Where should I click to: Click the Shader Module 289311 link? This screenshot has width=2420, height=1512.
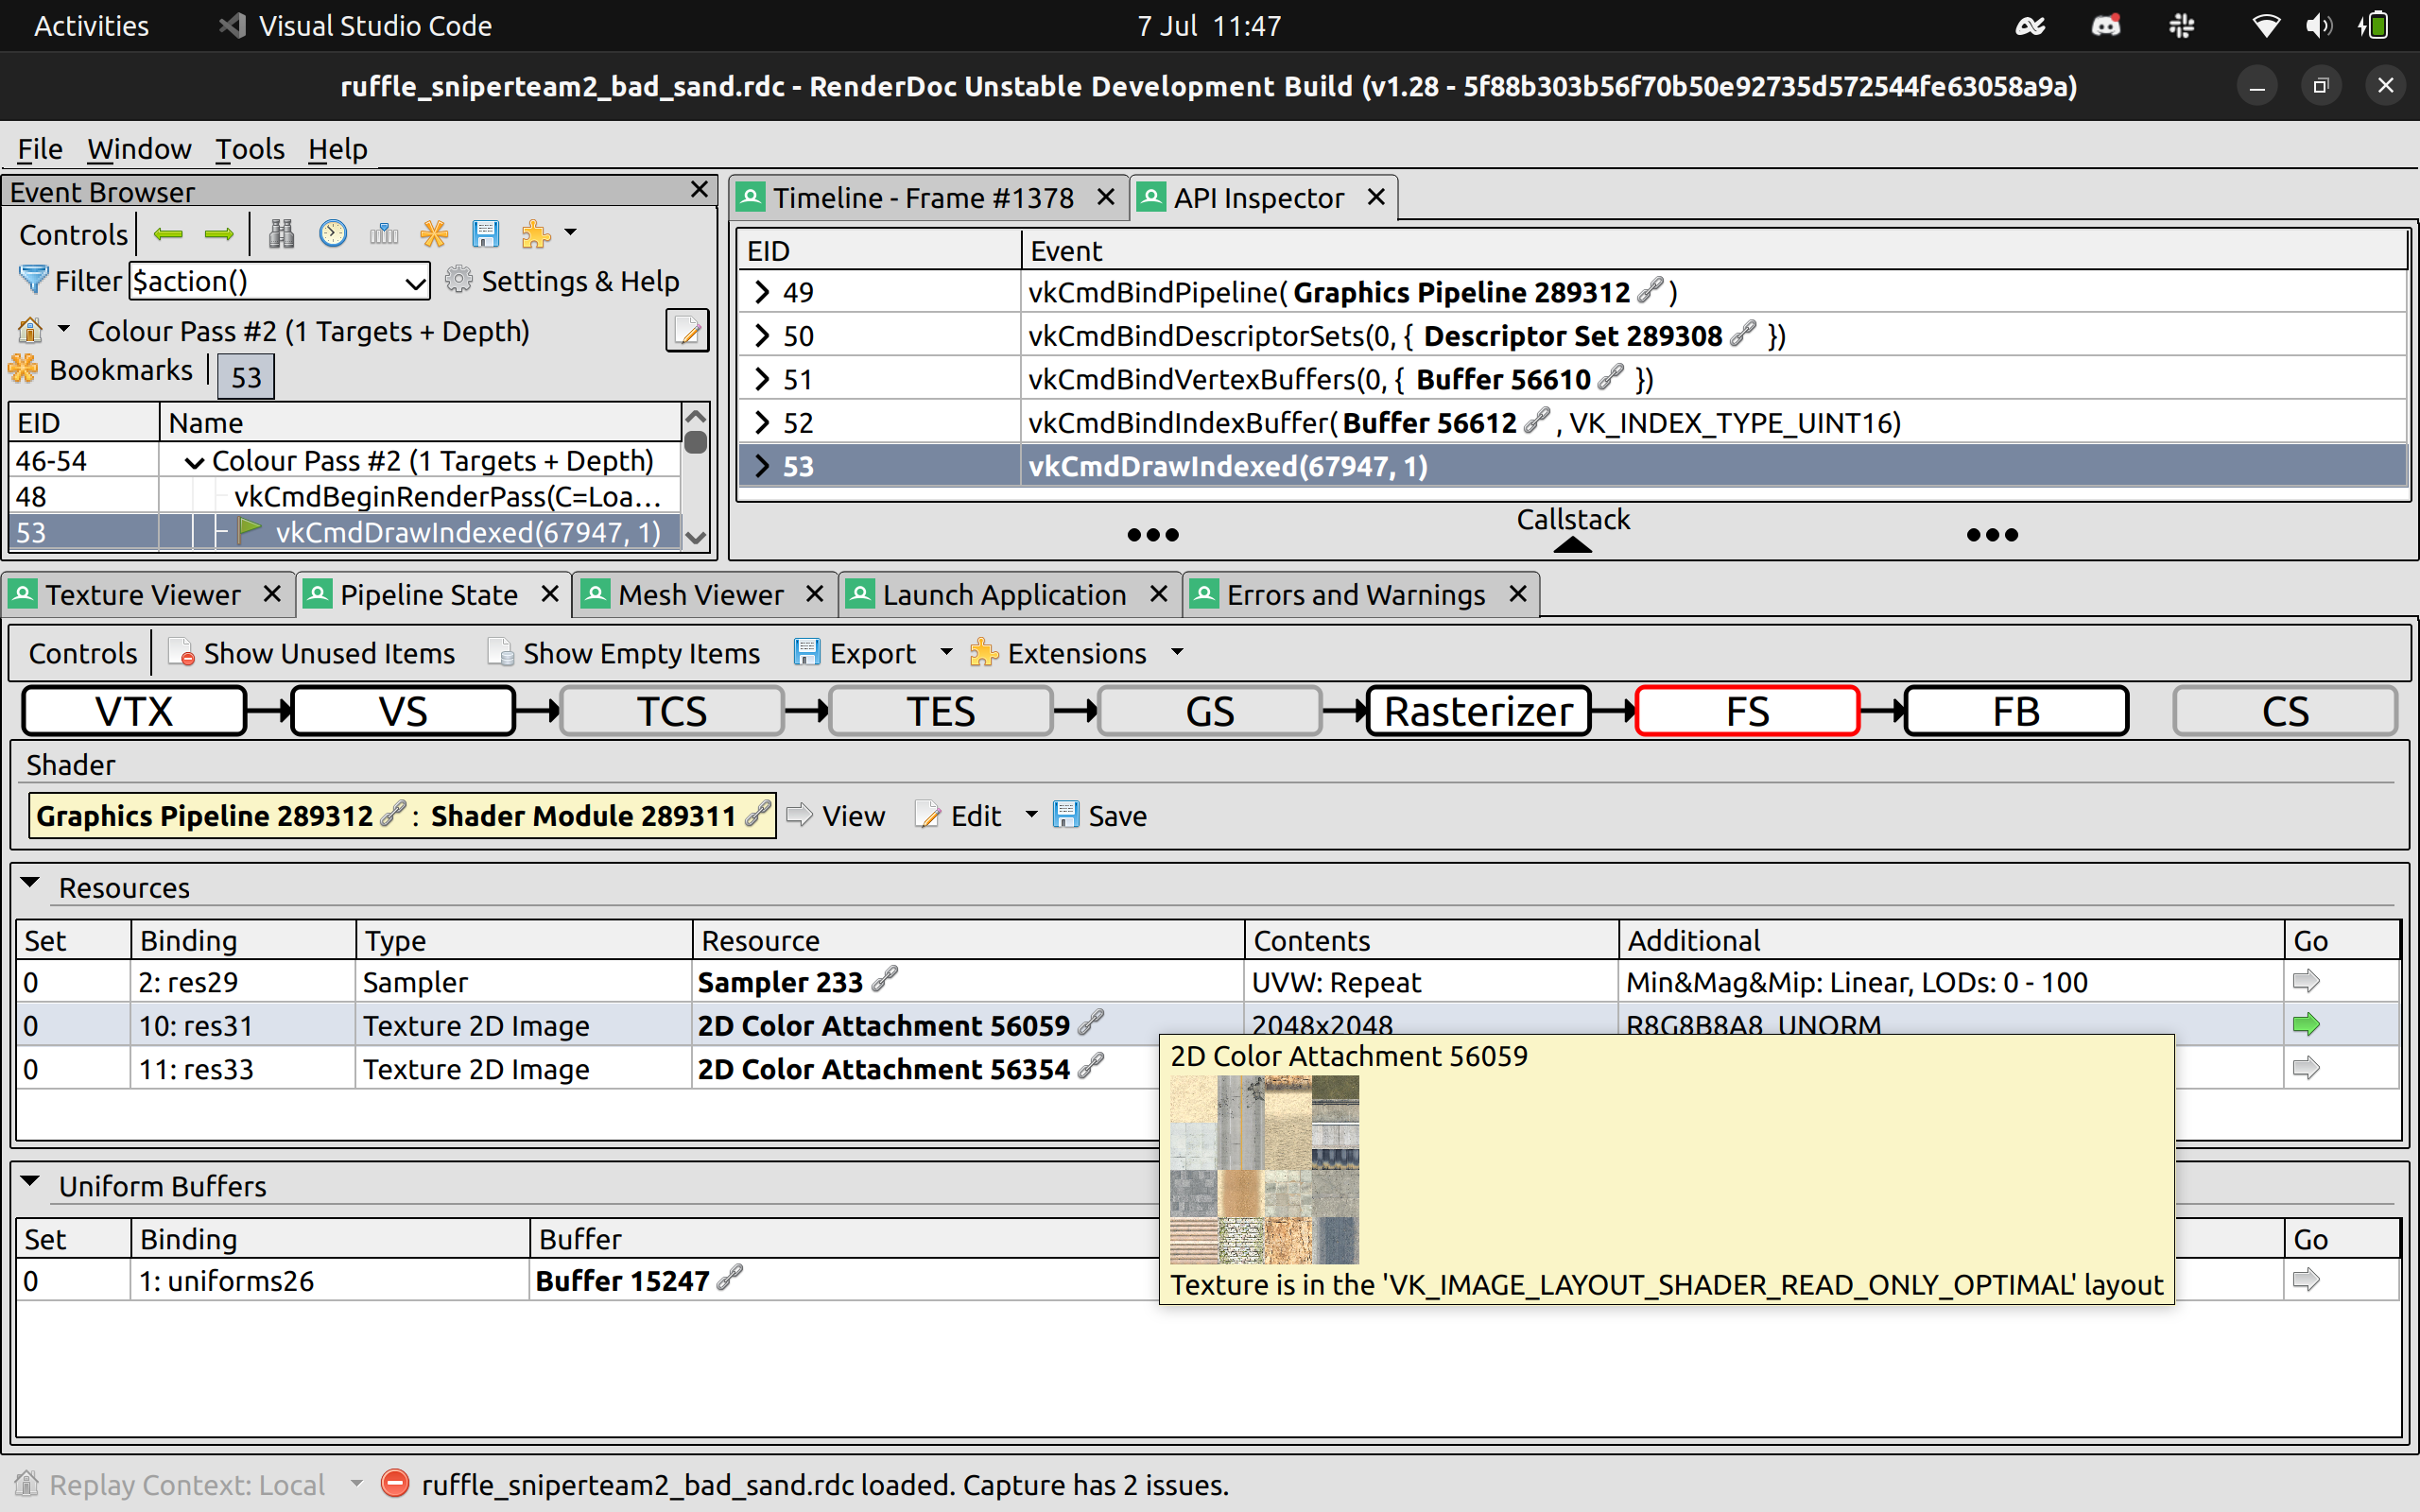tap(590, 815)
